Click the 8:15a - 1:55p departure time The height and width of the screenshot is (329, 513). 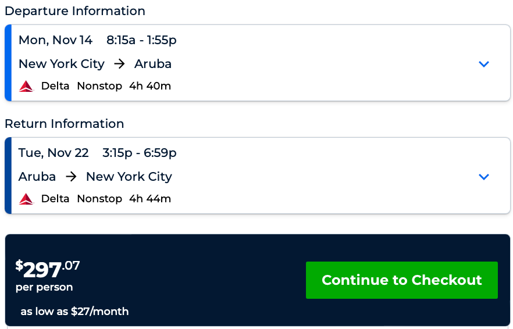(141, 40)
